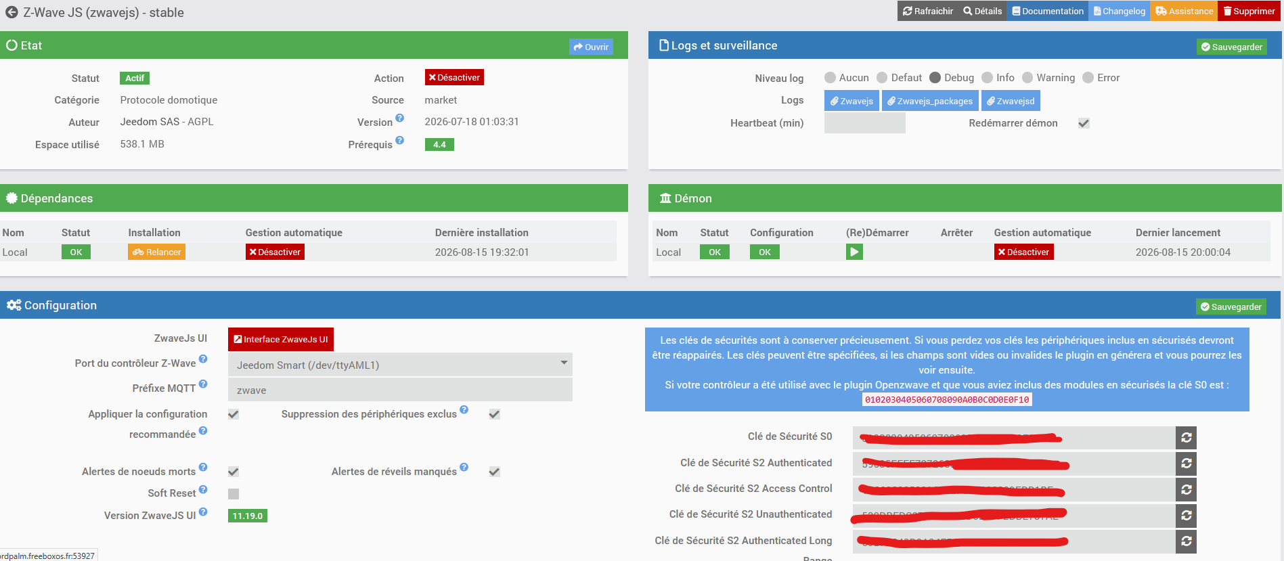Show help for Appliquer la configuration recommandée
The image size is (1284, 561).
pyautogui.click(x=203, y=431)
